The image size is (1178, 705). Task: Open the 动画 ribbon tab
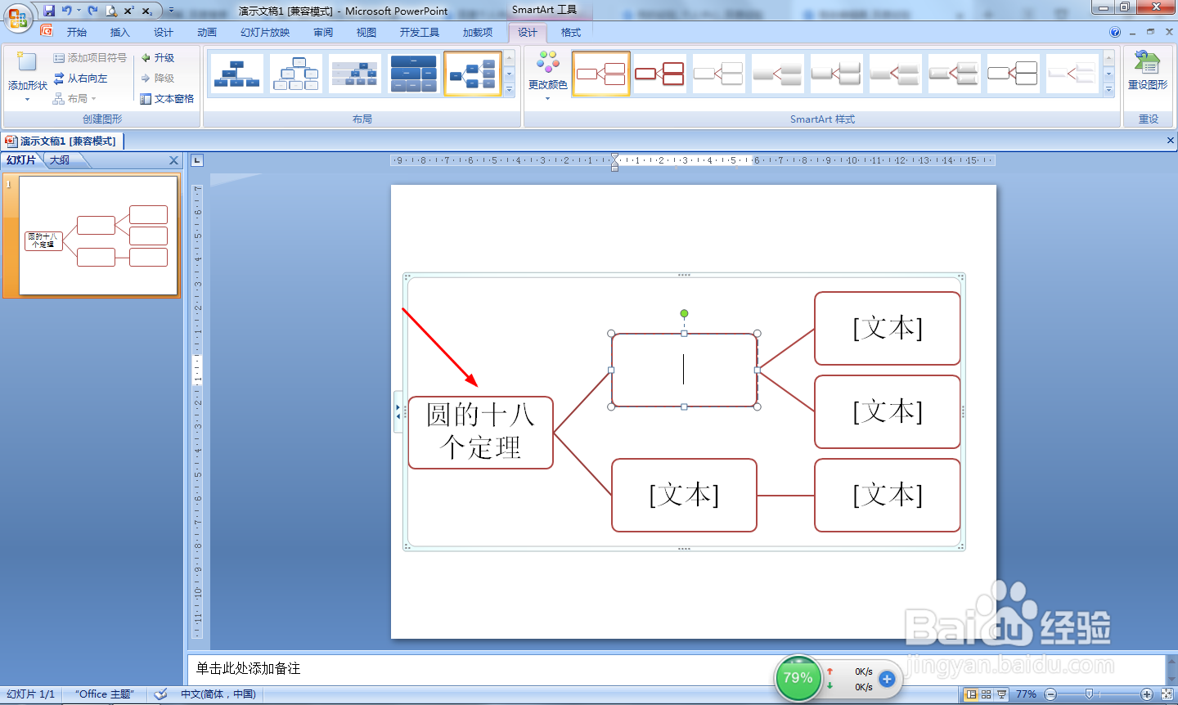coord(207,33)
